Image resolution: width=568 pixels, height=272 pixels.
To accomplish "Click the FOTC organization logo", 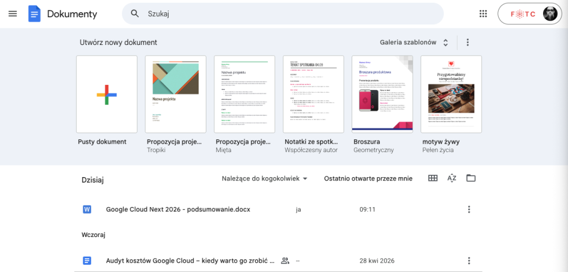I will [x=523, y=14].
